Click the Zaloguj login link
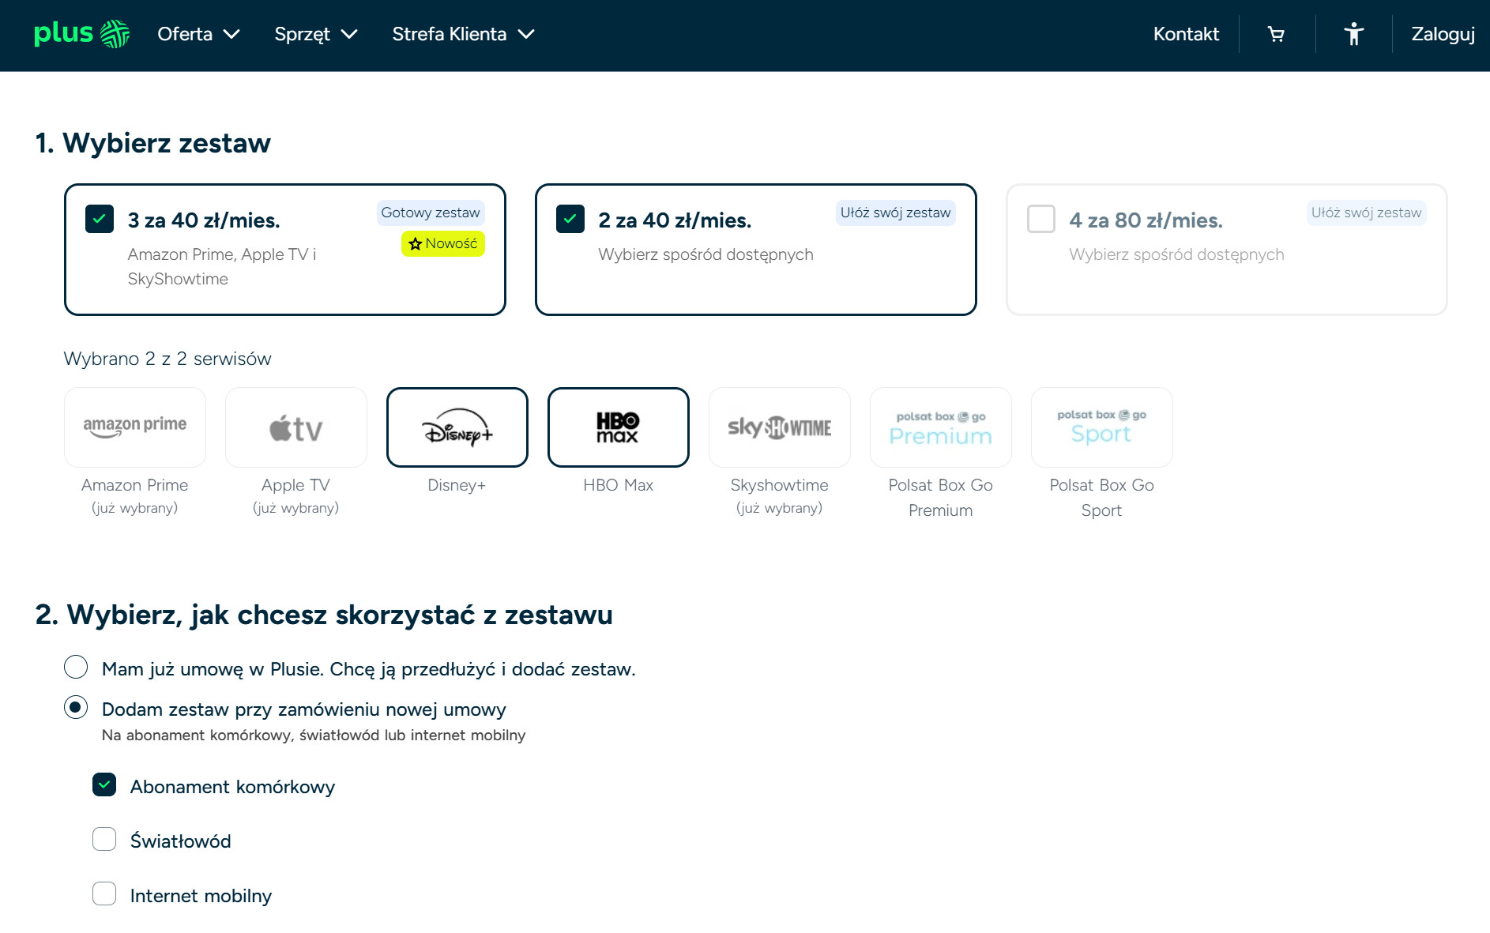The width and height of the screenshot is (1490, 933). click(1442, 34)
